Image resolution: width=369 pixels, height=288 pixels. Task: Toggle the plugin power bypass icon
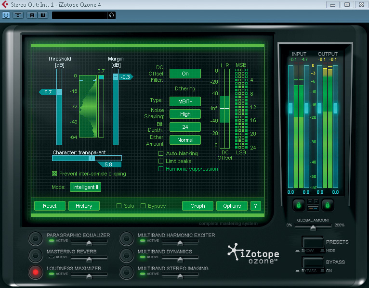click(x=6, y=15)
